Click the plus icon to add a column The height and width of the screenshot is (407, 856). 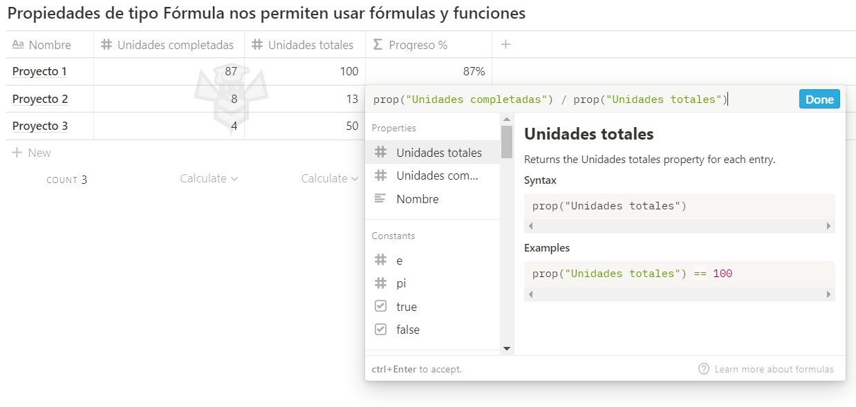point(505,44)
